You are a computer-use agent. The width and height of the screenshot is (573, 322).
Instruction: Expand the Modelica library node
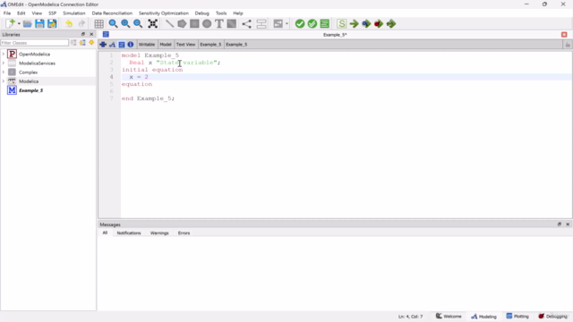[4, 81]
